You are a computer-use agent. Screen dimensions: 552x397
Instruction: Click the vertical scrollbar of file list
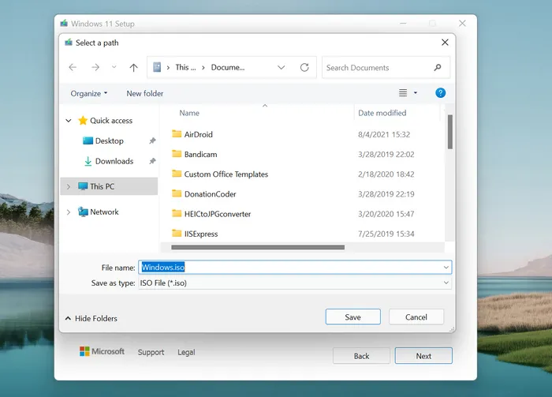[450, 131]
